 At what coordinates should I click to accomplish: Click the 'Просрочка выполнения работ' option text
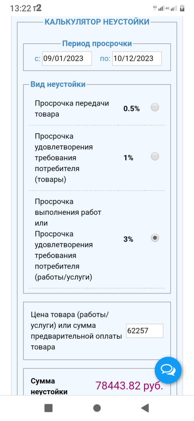click(x=68, y=207)
